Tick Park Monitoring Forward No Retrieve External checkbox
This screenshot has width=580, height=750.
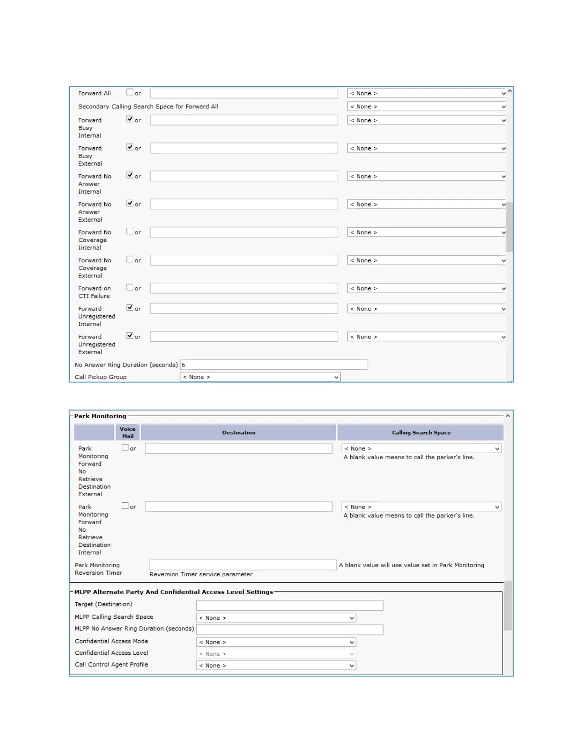tap(125, 447)
